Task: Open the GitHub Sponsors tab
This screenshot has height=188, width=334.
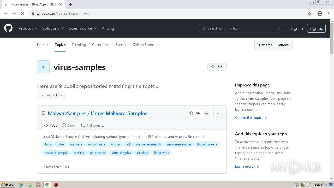Action: tap(146, 45)
